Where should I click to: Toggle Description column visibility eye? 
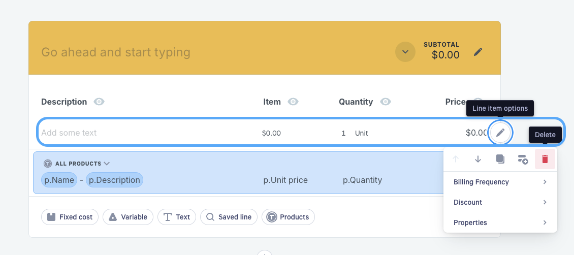(x=99, y=102)
